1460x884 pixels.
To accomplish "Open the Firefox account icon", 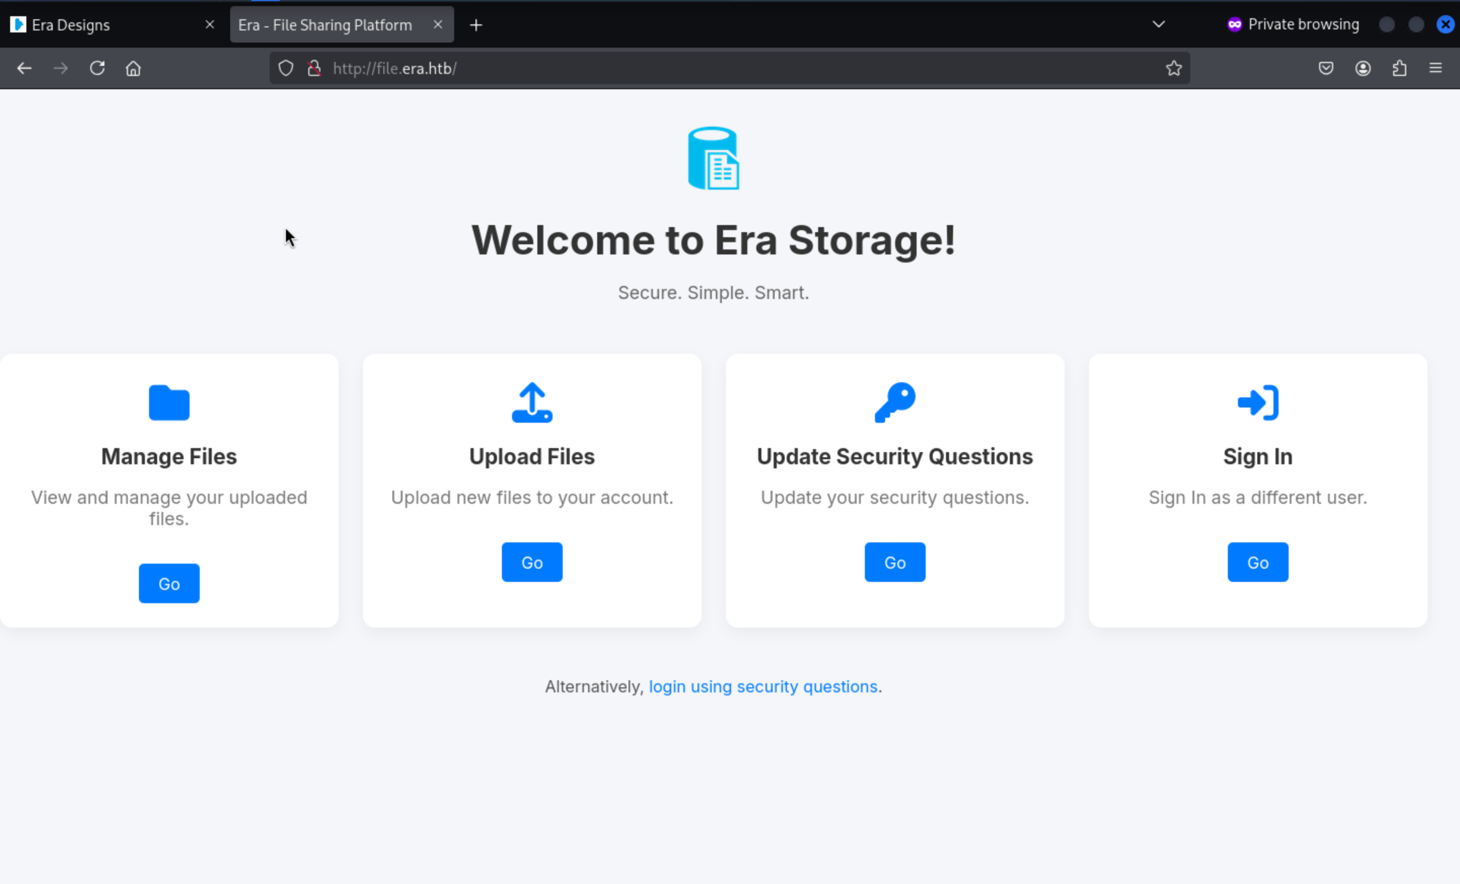I will [1362, 68].
